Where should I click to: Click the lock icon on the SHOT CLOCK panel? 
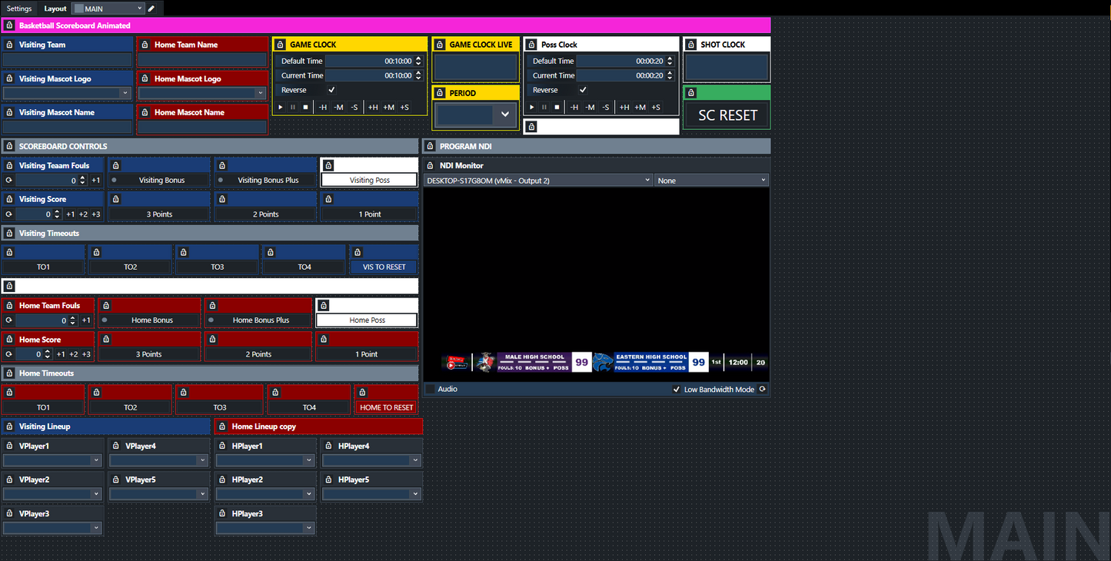(690, 44)
